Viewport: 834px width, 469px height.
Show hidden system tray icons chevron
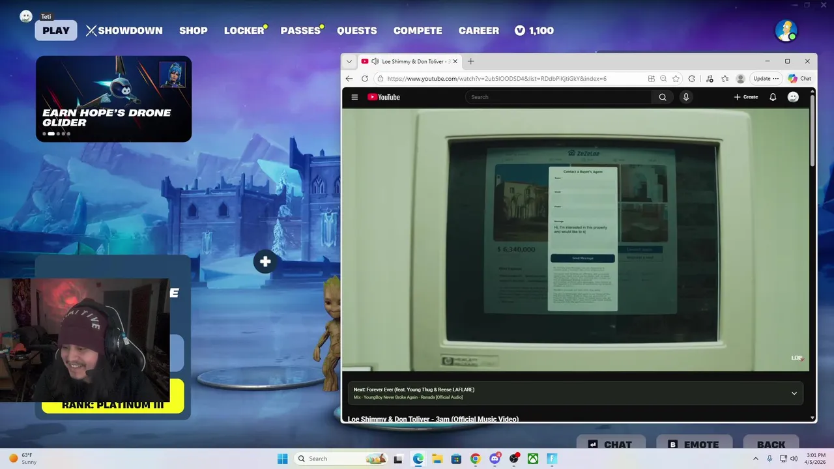point(756,459)
